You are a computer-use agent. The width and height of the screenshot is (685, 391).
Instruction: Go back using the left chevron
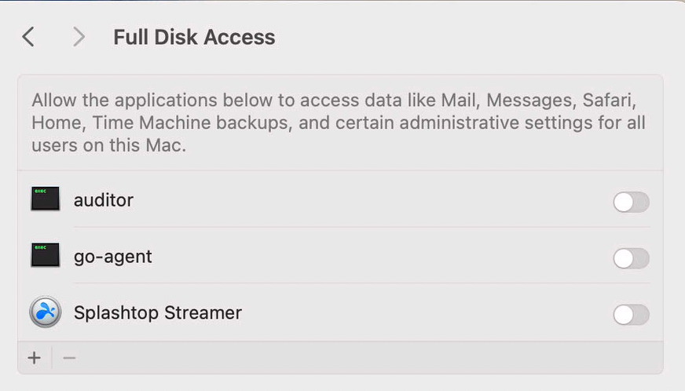click(x=28, y=37)
